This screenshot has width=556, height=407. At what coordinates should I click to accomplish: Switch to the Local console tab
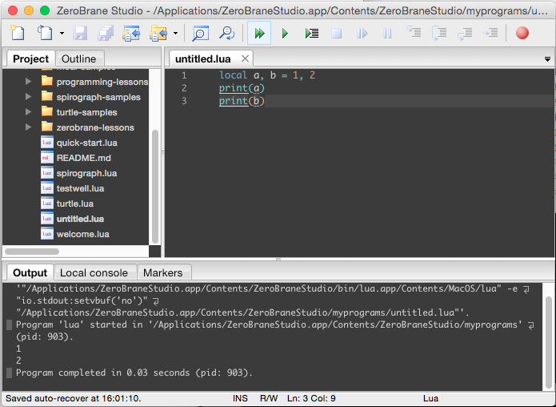pos(94,272)
